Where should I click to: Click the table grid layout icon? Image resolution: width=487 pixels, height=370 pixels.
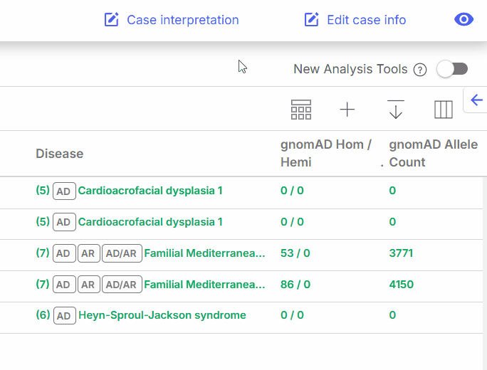point(301,110)
